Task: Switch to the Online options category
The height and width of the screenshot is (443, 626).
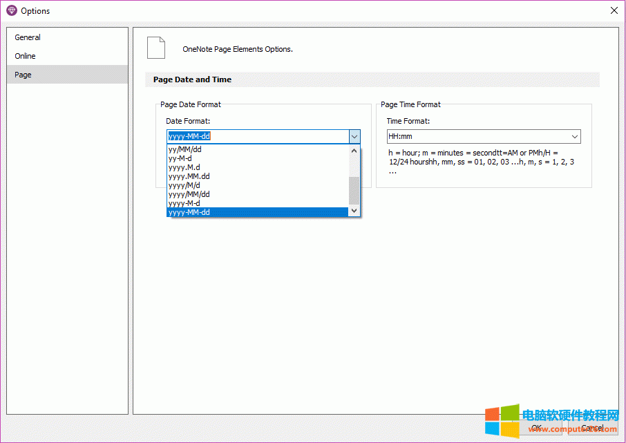Action: 25,56
